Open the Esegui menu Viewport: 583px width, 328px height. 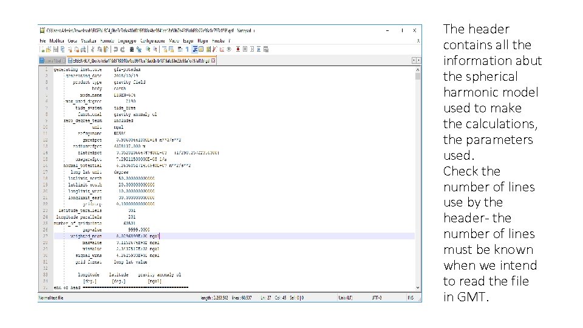188,41
